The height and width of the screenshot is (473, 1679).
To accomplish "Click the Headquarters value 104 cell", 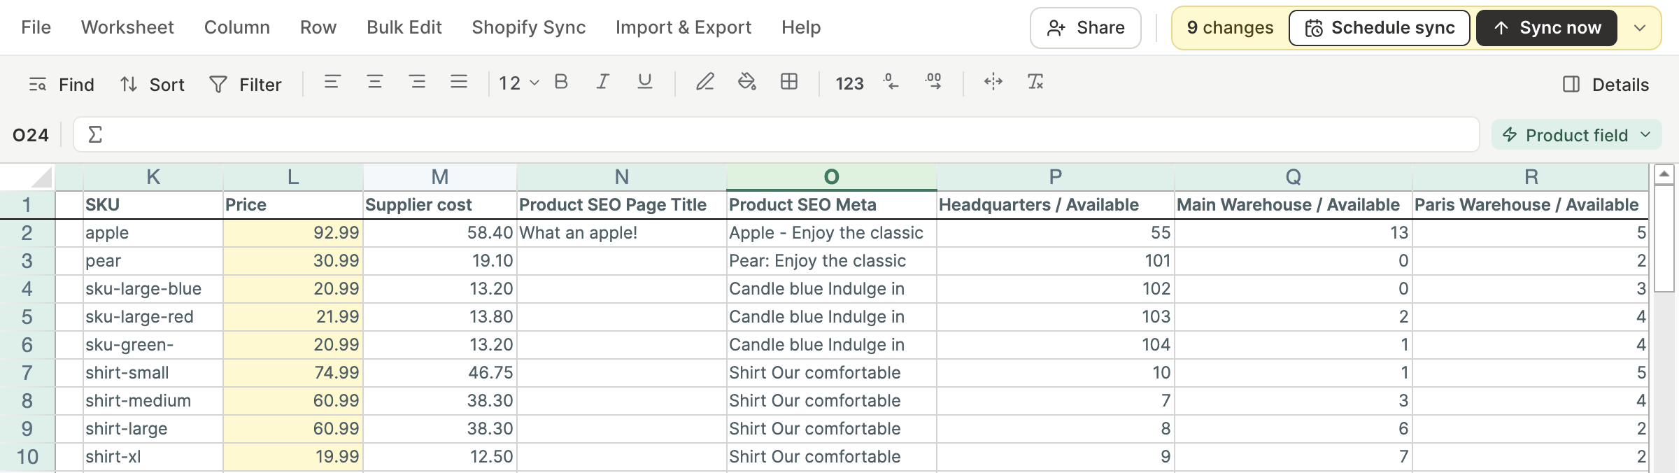I will (x=1056, y=345).
